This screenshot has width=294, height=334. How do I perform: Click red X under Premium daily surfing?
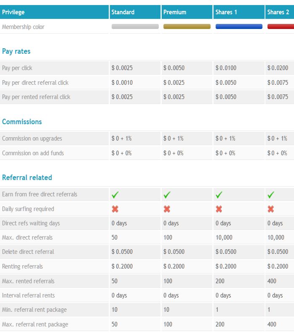point(167,209)
